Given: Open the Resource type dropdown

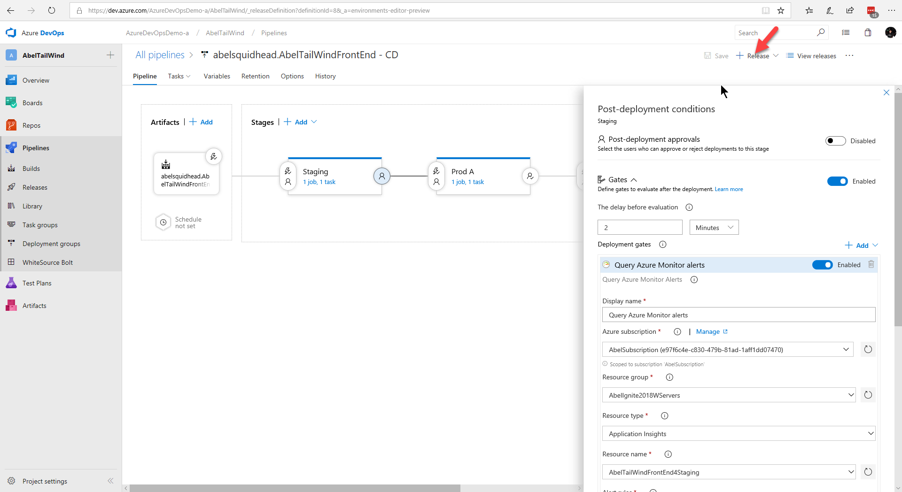Looking at the screenshot, I should [x=739, y=433].
